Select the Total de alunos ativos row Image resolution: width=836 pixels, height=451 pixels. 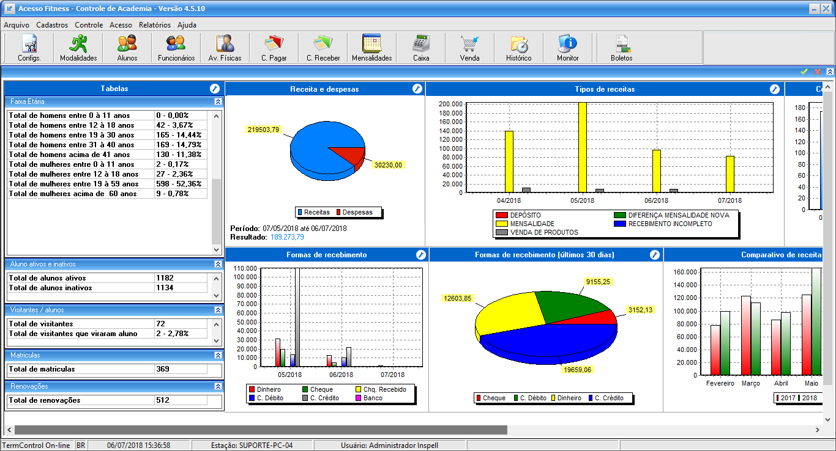[x=108, y=277]
